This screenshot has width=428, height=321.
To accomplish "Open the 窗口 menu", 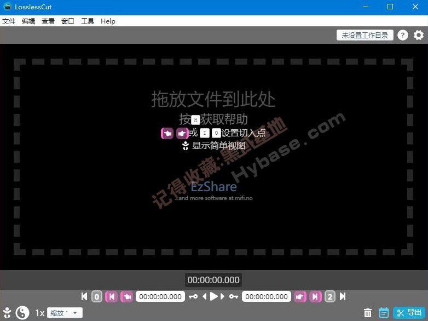I will pyautogui.click(x=68, y=21).
